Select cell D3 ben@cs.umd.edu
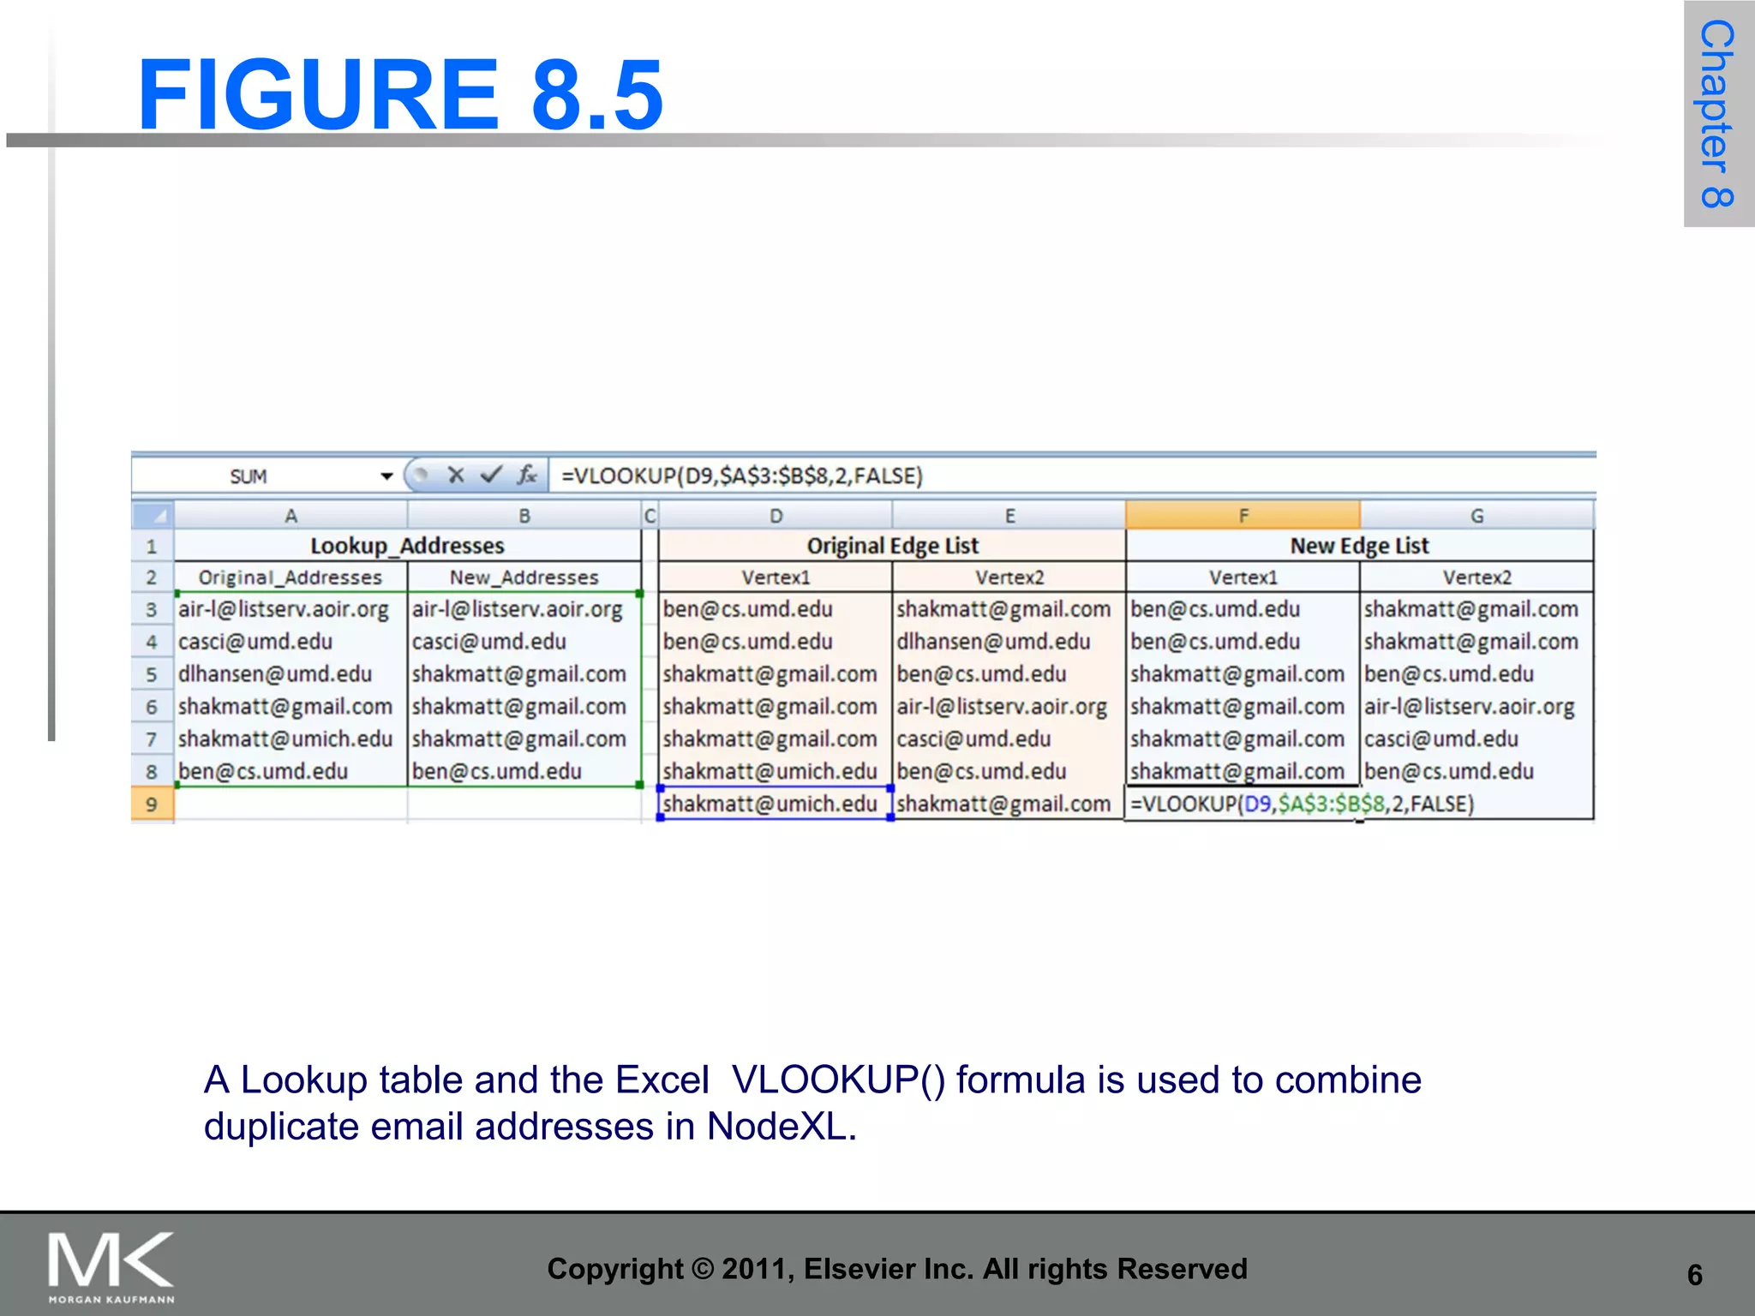 [x=776, y=609]
